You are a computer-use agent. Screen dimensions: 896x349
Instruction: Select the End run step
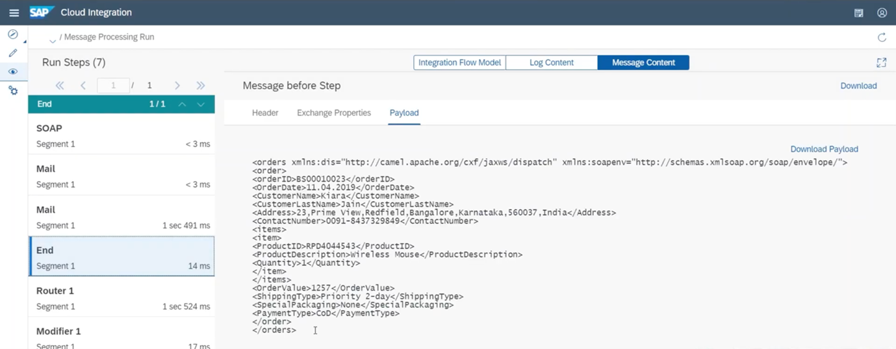tap(122, 256)
